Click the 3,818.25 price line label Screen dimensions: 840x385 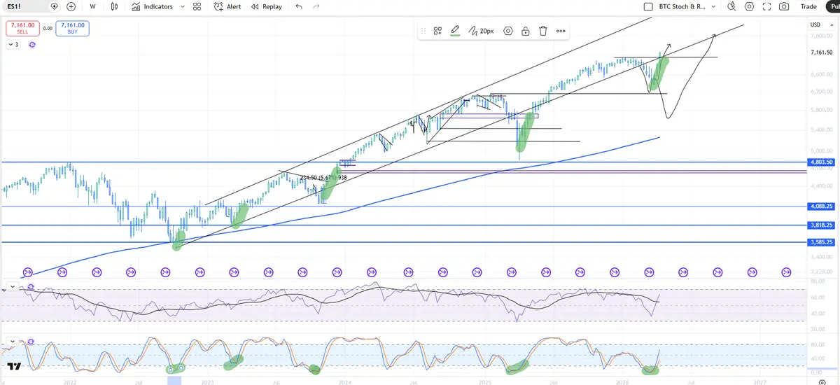(x=821, y=225)
